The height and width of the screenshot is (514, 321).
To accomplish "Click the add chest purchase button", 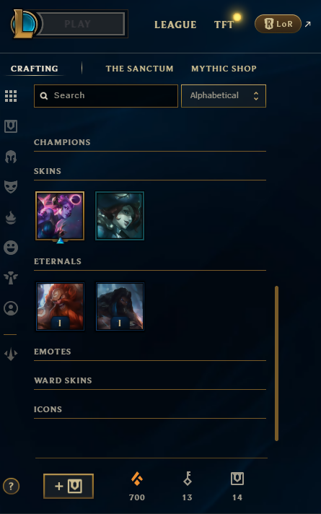I will point(69,486).
